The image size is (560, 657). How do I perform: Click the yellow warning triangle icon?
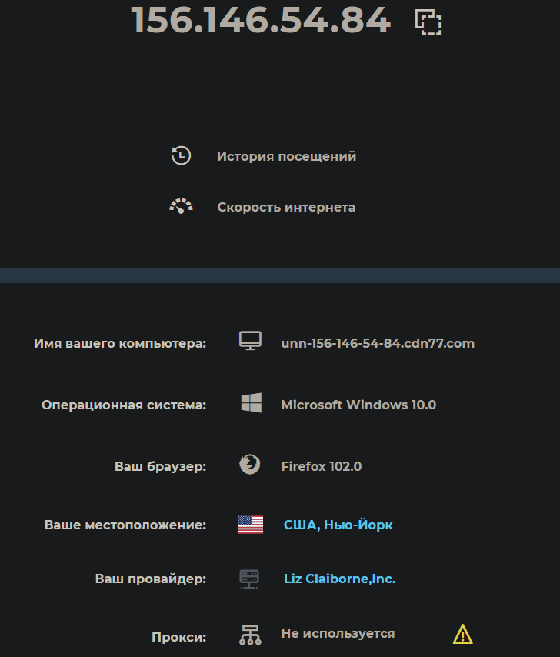(x=462, y=634)
